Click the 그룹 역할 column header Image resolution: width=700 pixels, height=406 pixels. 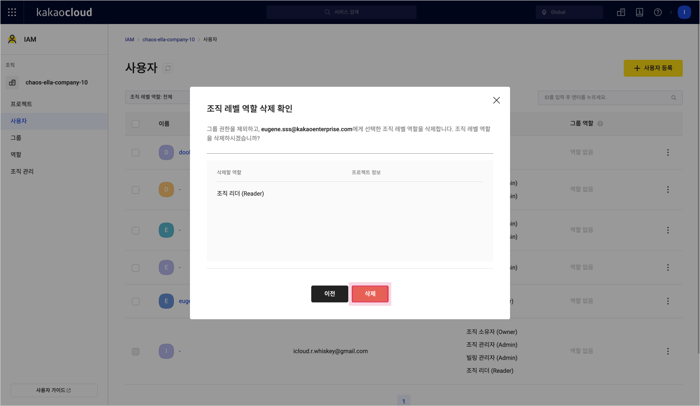point(582,123)
